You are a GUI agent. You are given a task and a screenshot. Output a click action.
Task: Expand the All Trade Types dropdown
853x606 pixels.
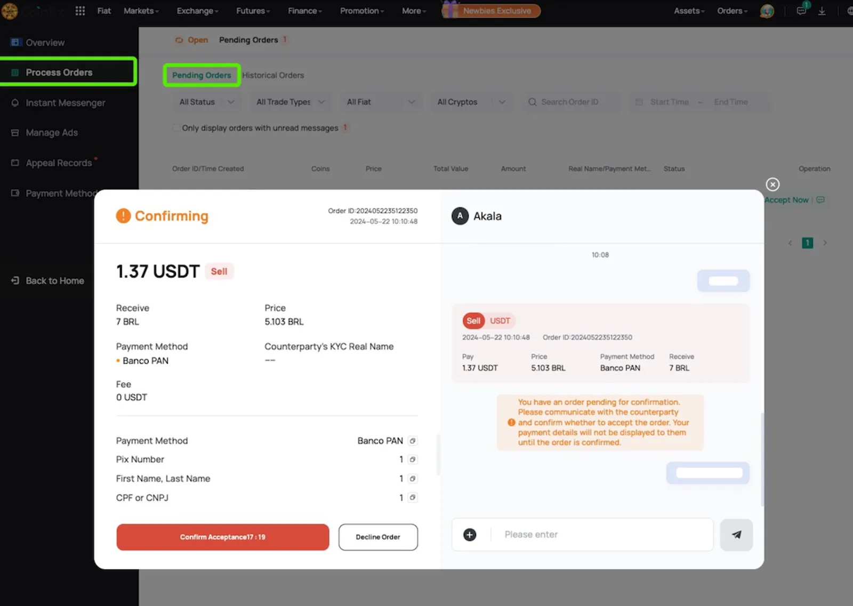pyautogui.click(x=291, y=102)
